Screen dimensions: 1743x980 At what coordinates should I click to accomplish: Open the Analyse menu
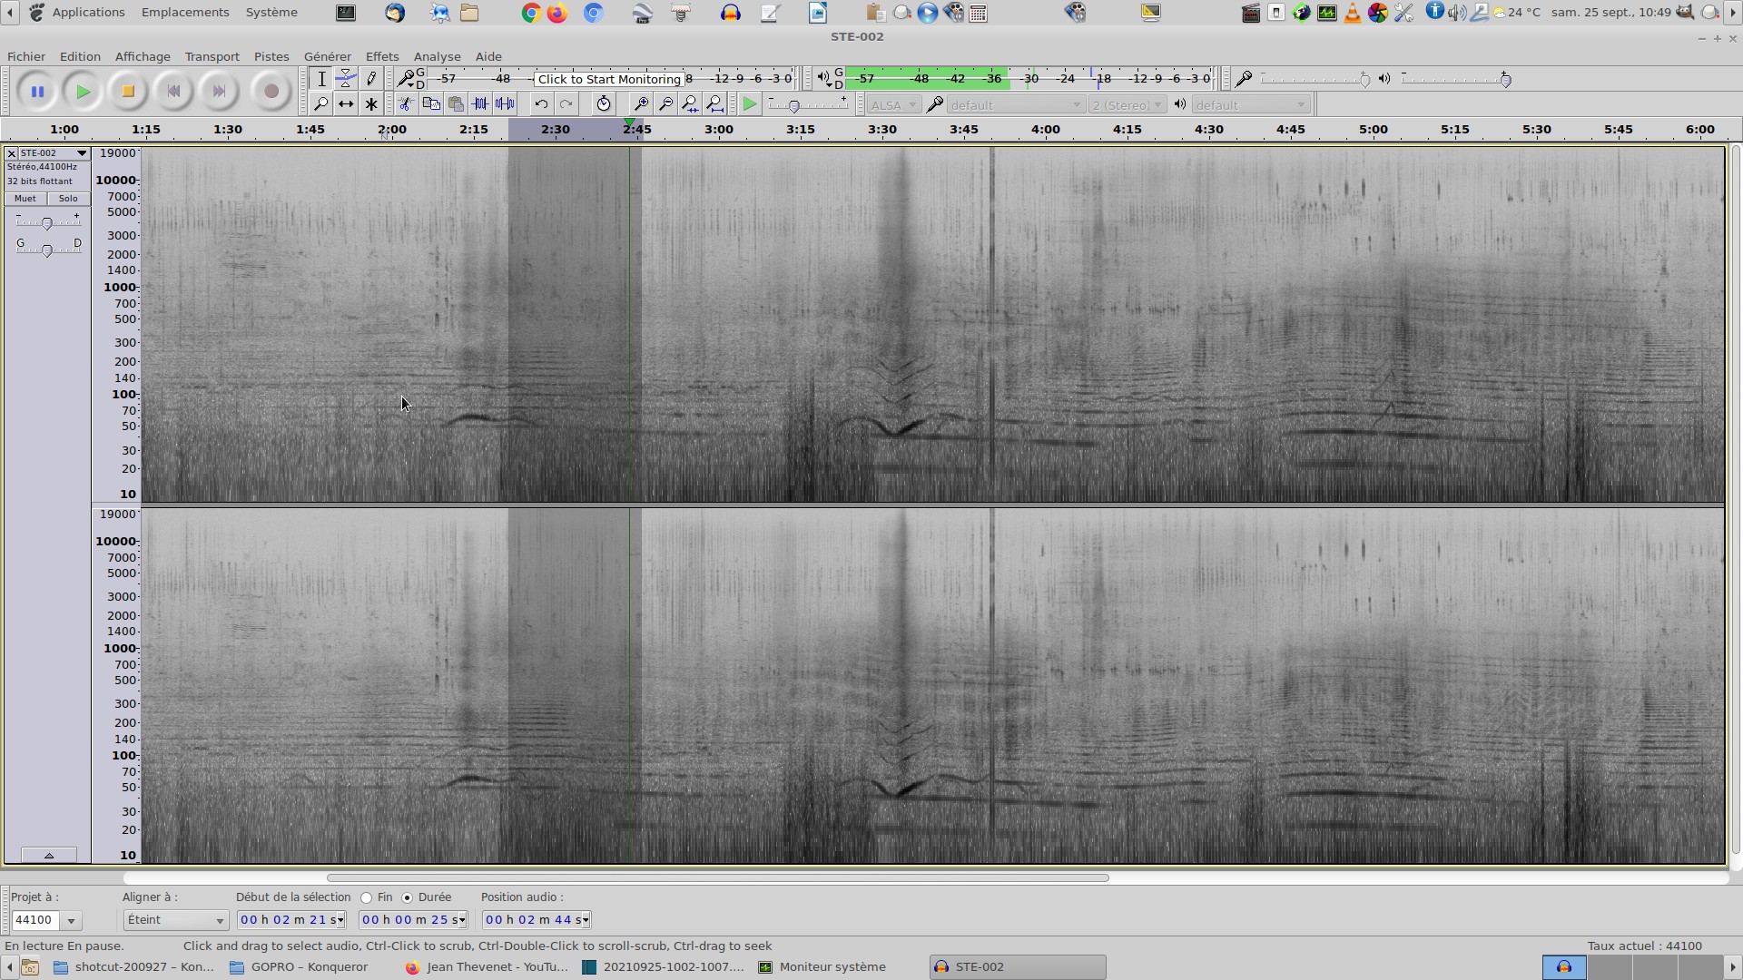click(437, 56)
